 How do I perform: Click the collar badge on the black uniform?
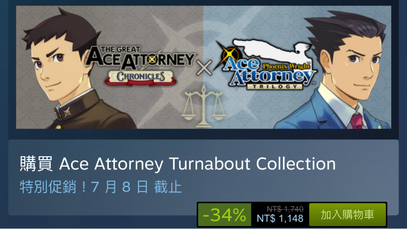coord(68,112)
